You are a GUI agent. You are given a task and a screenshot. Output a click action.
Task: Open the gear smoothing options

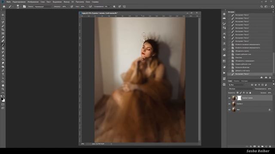[x=114, y=6]
